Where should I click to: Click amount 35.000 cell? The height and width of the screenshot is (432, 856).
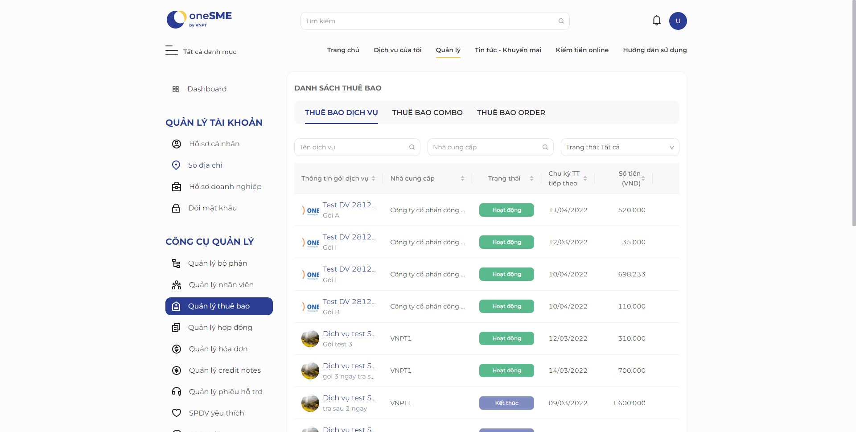(634, 242)
